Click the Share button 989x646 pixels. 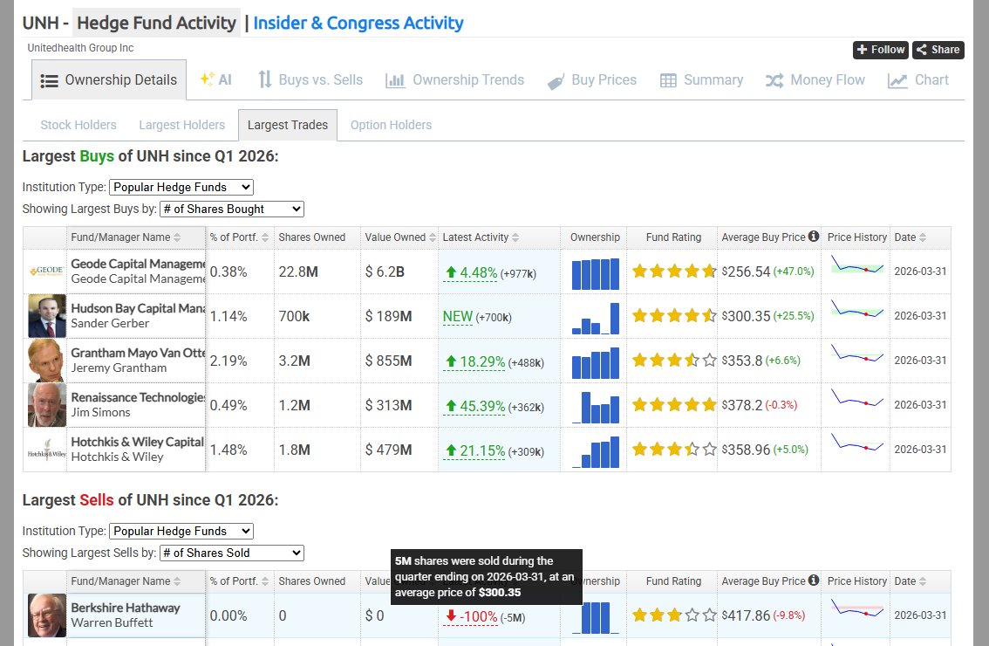click(938, 50)
